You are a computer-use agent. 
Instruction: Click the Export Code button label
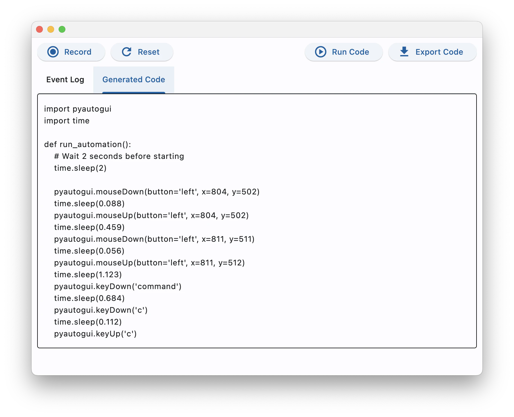pos(439,52)
